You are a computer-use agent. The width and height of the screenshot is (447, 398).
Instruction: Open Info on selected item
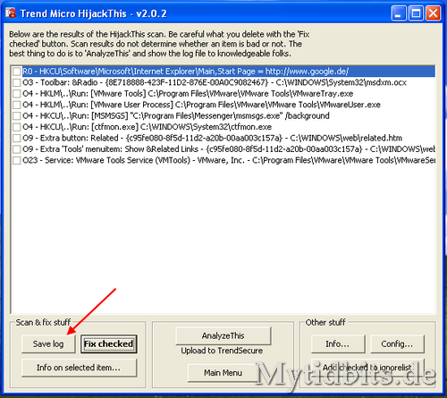[79, 368]
